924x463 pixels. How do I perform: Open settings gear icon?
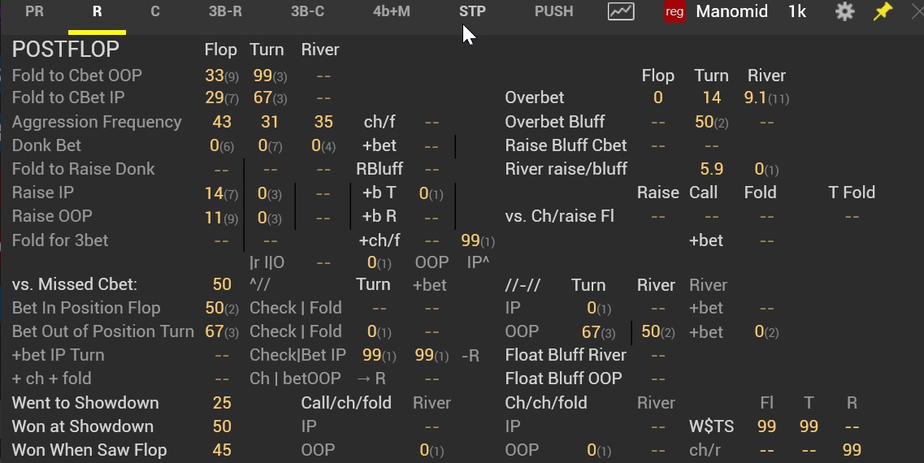[x=844, y=12]
